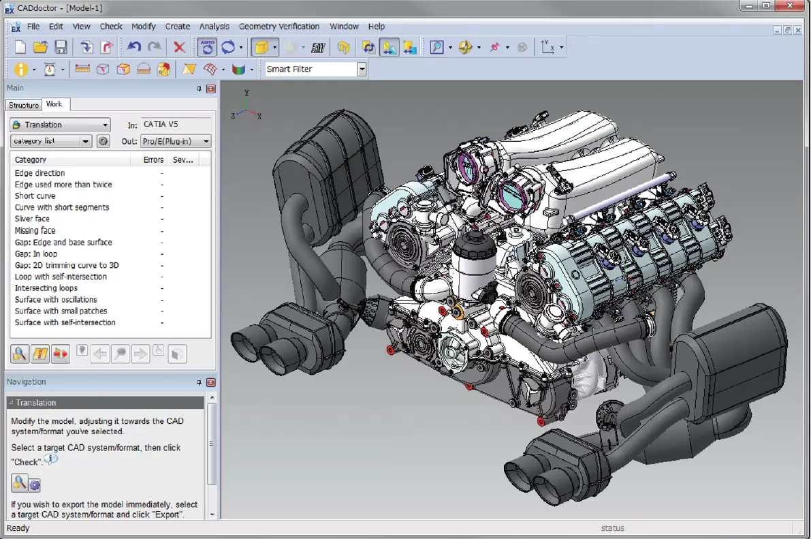Screen dimensions: 811x539
Task: Click the yellow information icon in the toolbar
Action: [x=20, y=70]
